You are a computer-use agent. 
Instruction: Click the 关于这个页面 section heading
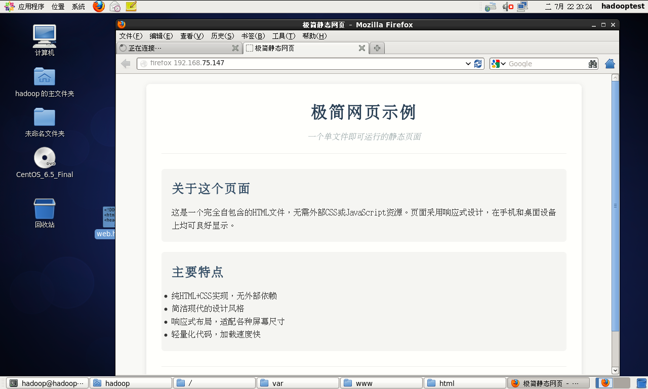pos(211,189)
